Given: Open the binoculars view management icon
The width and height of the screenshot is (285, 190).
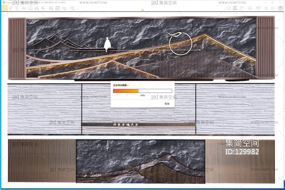Looking at the screenshot, I should [x=24, y=8].
